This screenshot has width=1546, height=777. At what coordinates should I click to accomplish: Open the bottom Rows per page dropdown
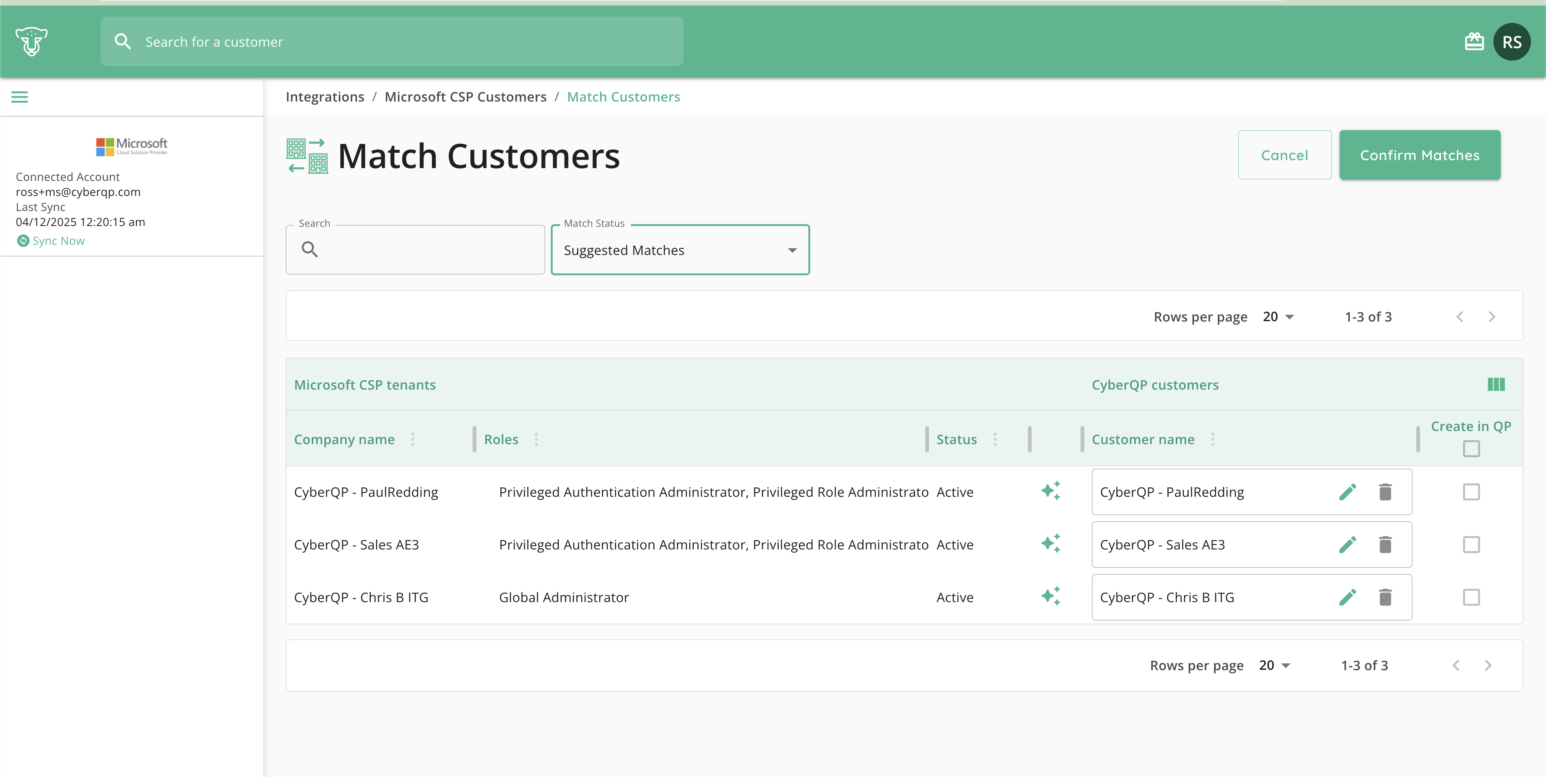[1274, 665]
